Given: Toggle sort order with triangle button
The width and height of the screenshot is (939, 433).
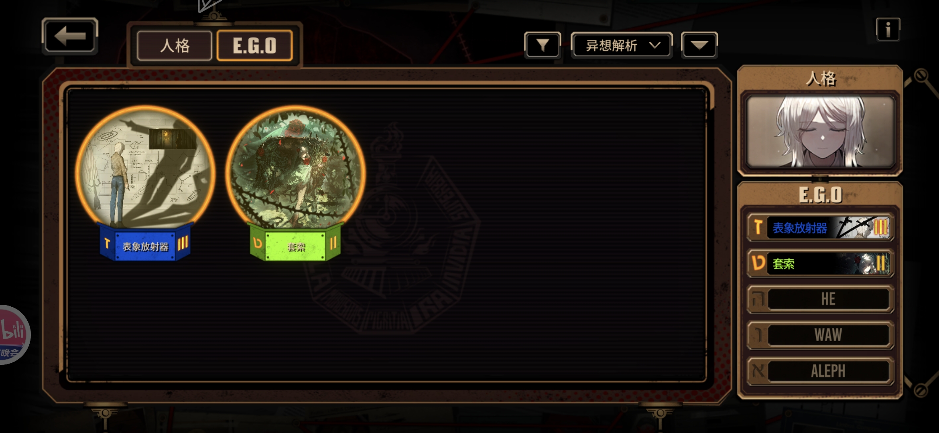Looking at the screenshot, I should (x=699, y=45).
